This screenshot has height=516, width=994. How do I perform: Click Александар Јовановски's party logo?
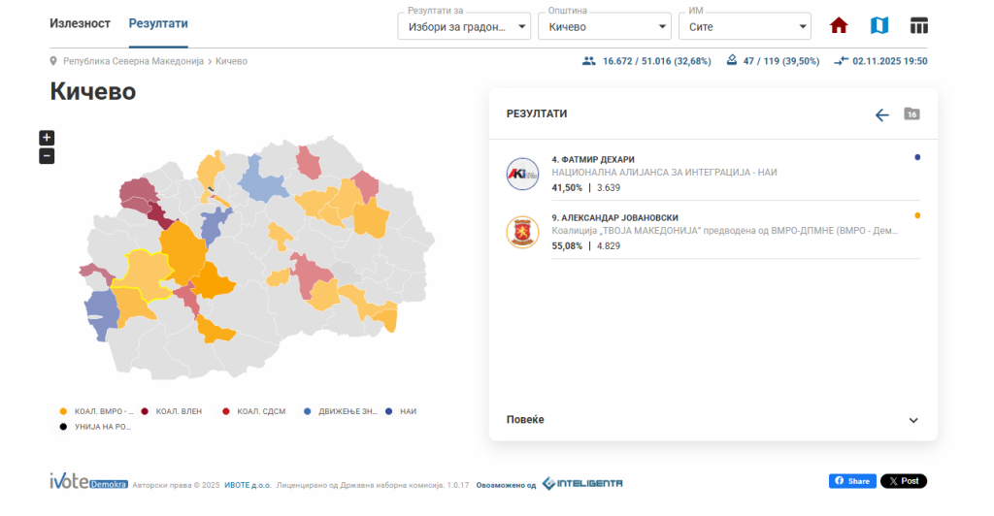(x=522, y=233)
